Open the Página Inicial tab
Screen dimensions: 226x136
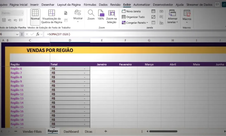[19, 5]
